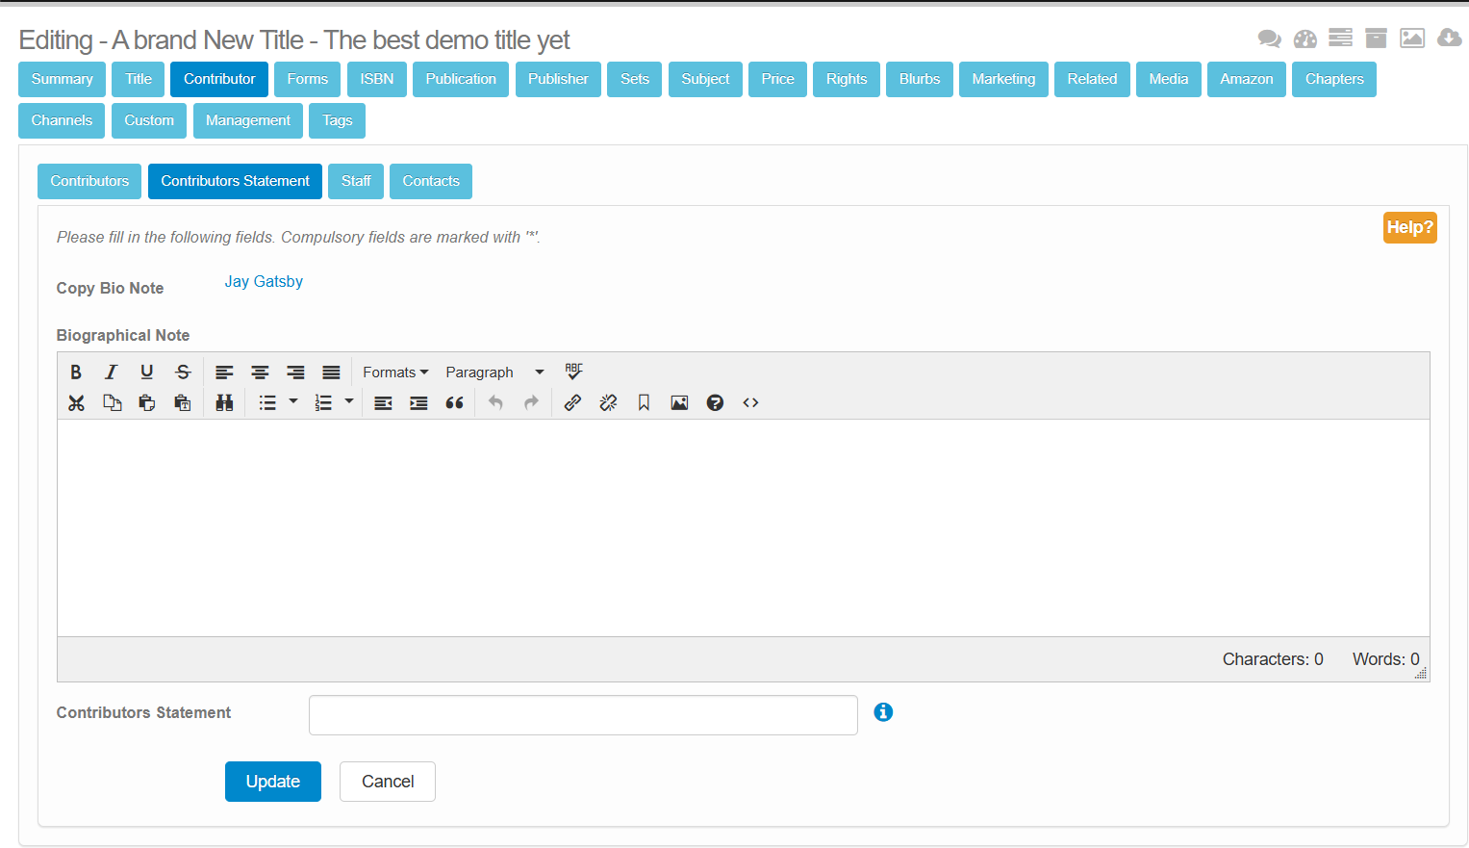1469x848 pixels.
Task: Remove link with unlink icon
Action: [x=608, y=403]
